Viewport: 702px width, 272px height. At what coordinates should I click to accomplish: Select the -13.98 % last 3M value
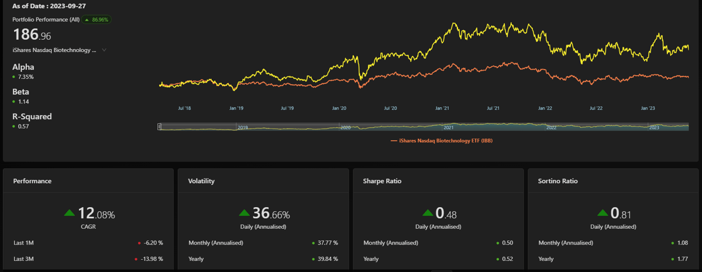tap(152, 259)
